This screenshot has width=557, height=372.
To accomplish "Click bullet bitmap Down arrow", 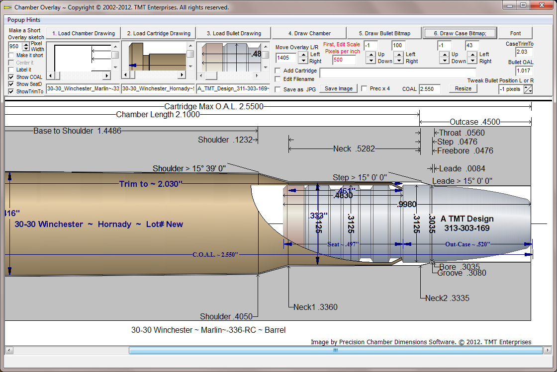I will 371,61.
